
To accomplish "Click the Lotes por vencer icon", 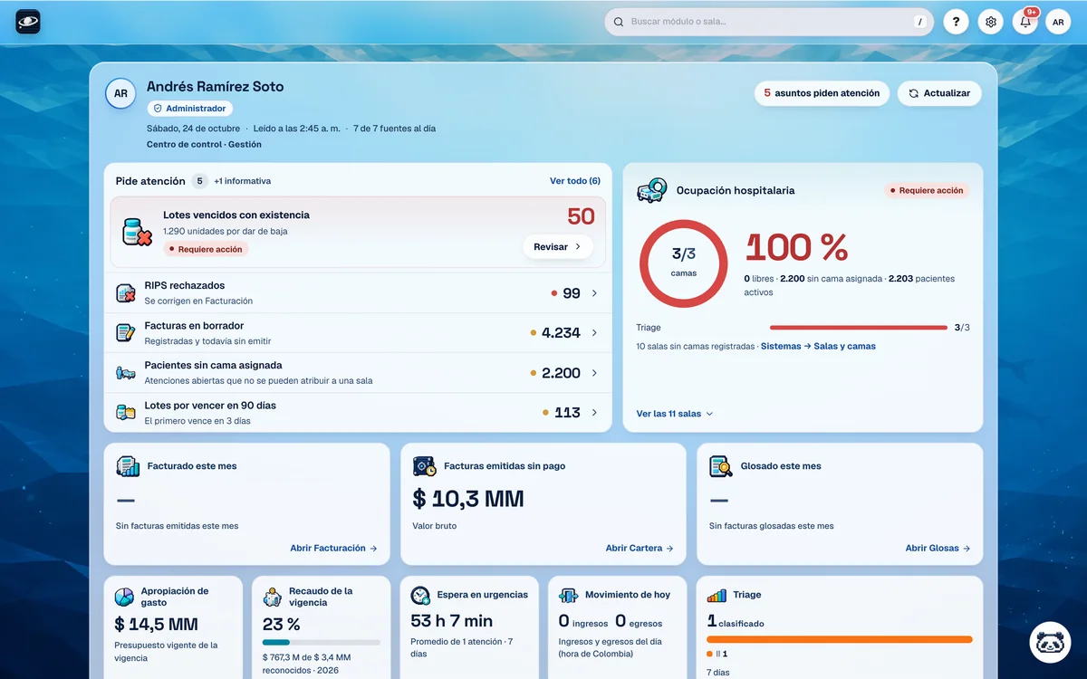I will pyautogui.click(x=126, y=412).
